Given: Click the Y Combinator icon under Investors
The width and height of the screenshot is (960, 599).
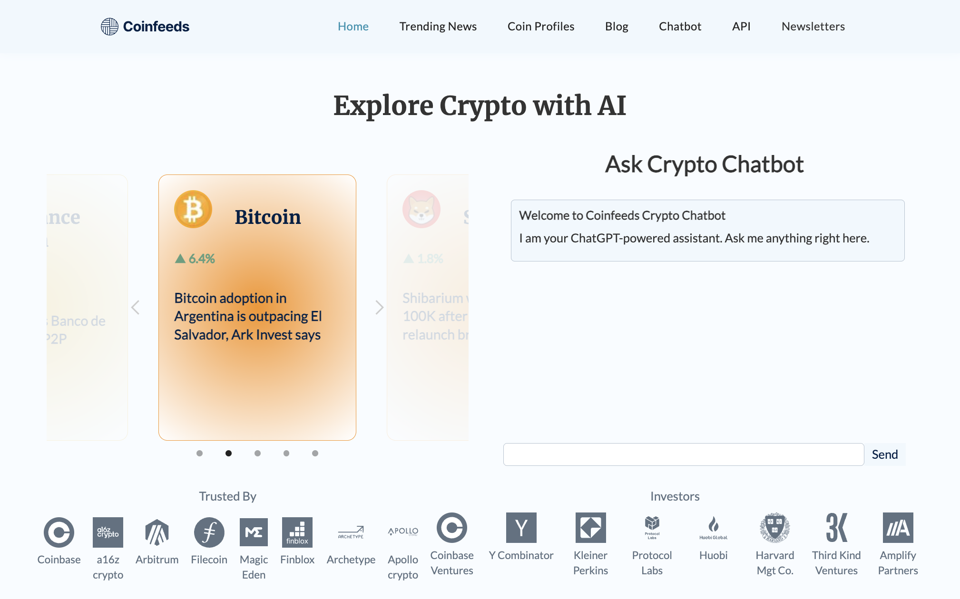Looking at the screenshot, I should 521,530.
